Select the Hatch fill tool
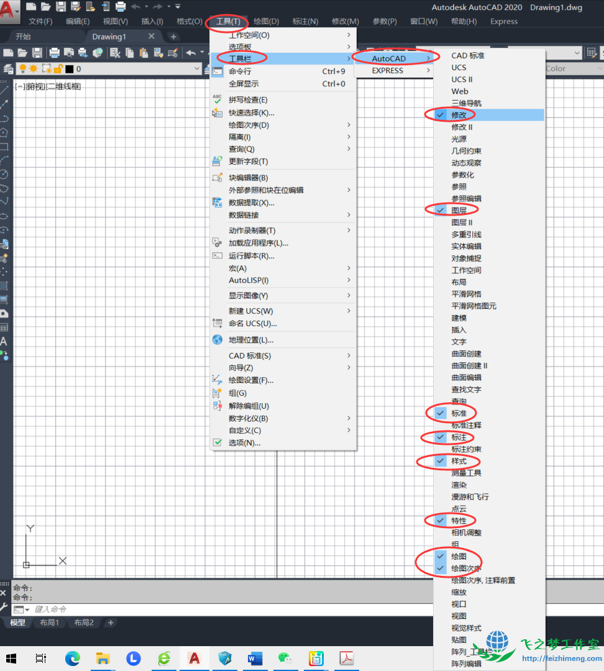604x671 pixels. coord(4,285)
